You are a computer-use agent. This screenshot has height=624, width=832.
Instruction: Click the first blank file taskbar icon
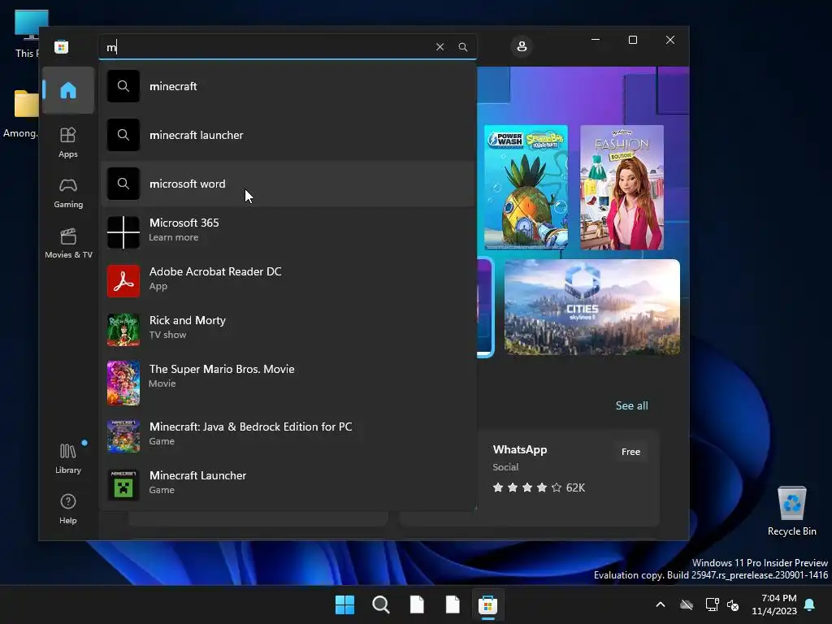click(417, 604)
